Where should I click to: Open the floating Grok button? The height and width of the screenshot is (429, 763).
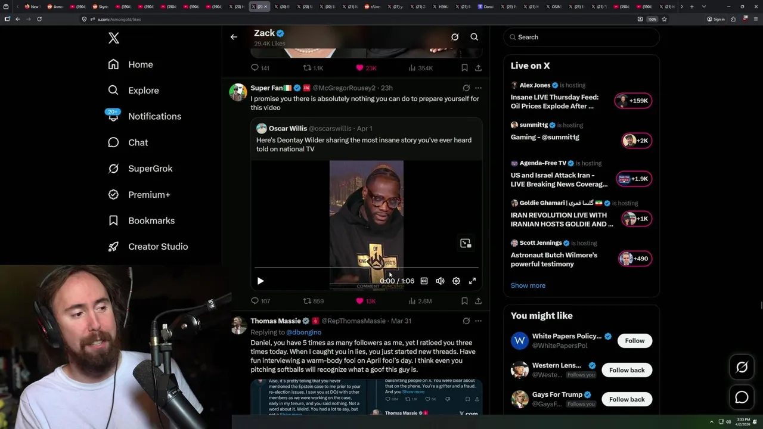[x=742, y=368]
